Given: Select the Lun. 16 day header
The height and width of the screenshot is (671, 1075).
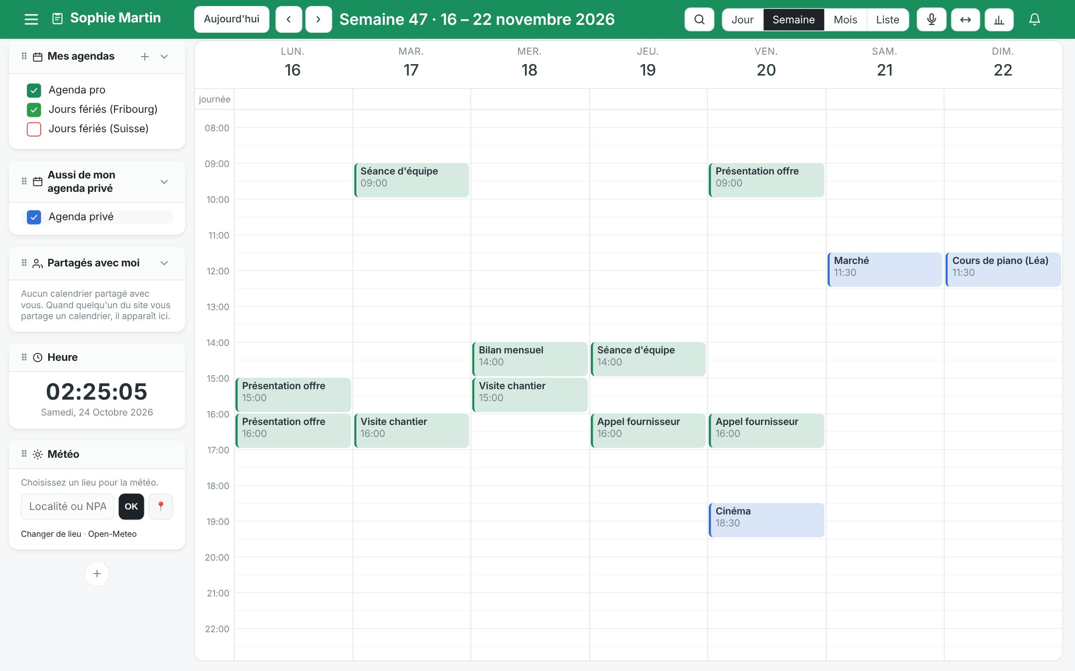Looking at the screenshot, I should point(293,63).
